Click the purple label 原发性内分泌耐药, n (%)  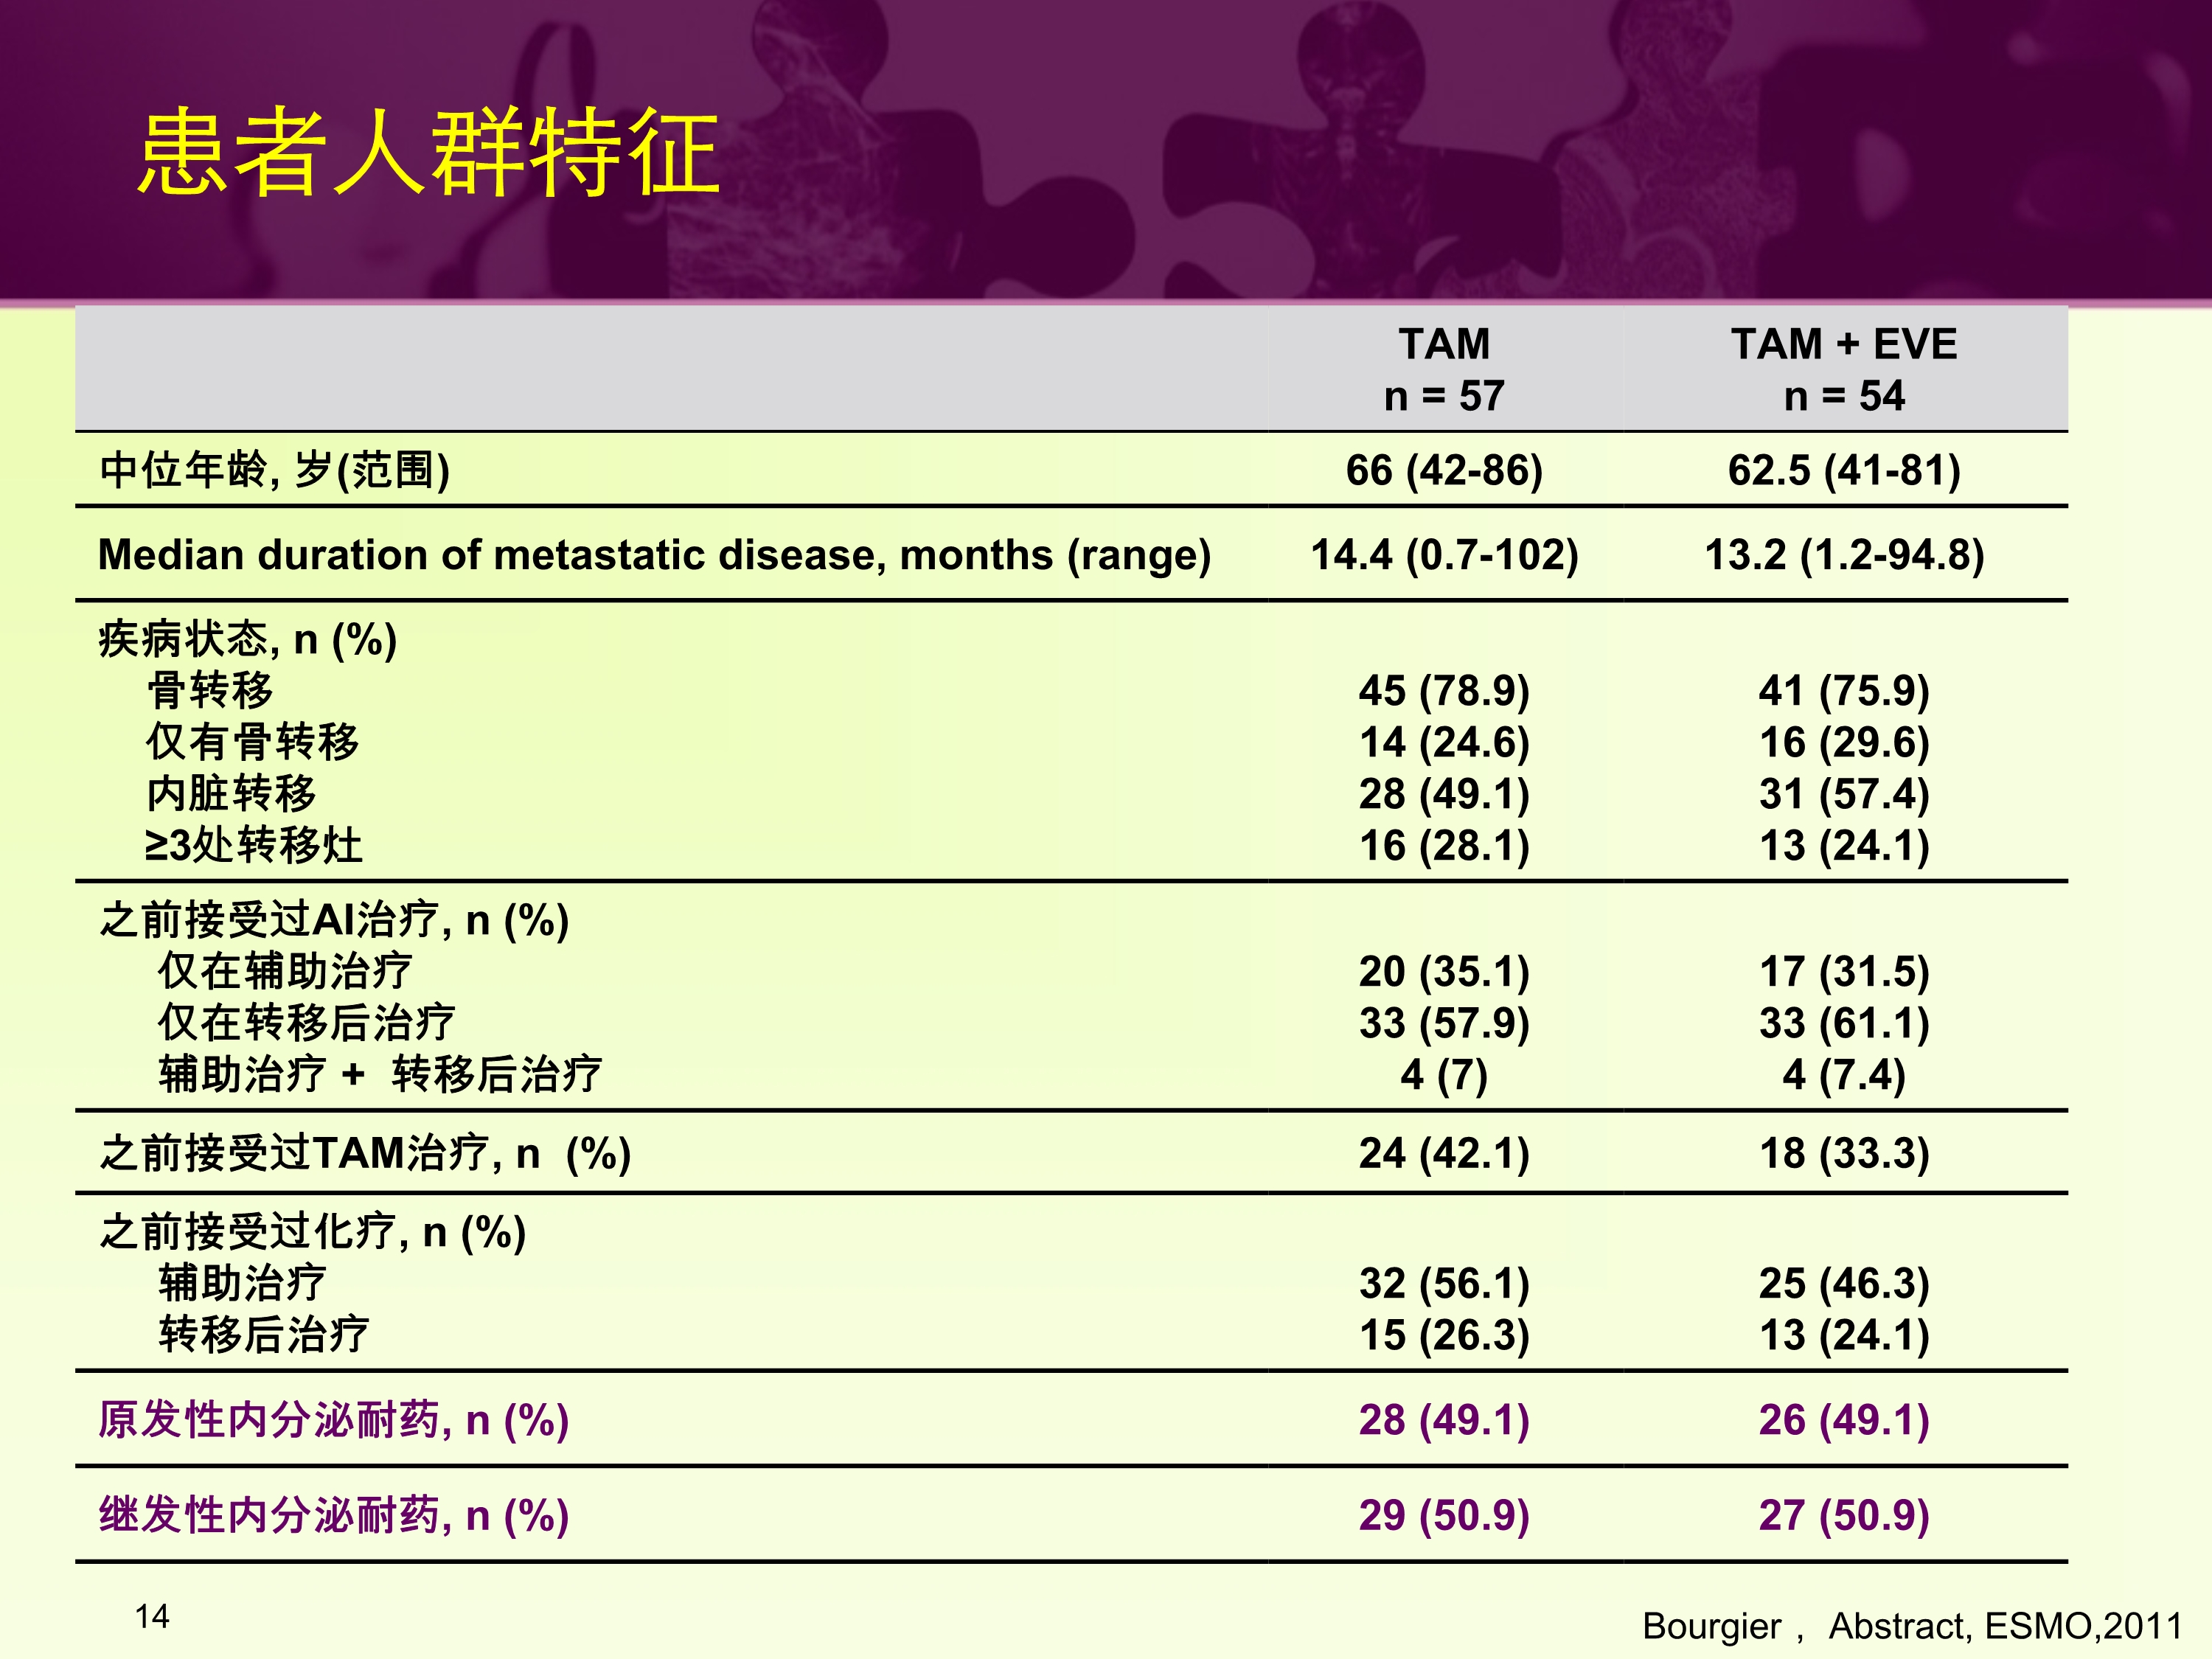coord(334,1420)
